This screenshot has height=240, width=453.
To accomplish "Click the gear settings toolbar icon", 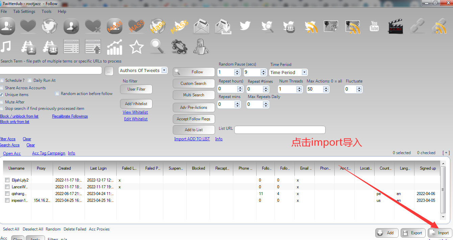I will (x=179, y=47).
